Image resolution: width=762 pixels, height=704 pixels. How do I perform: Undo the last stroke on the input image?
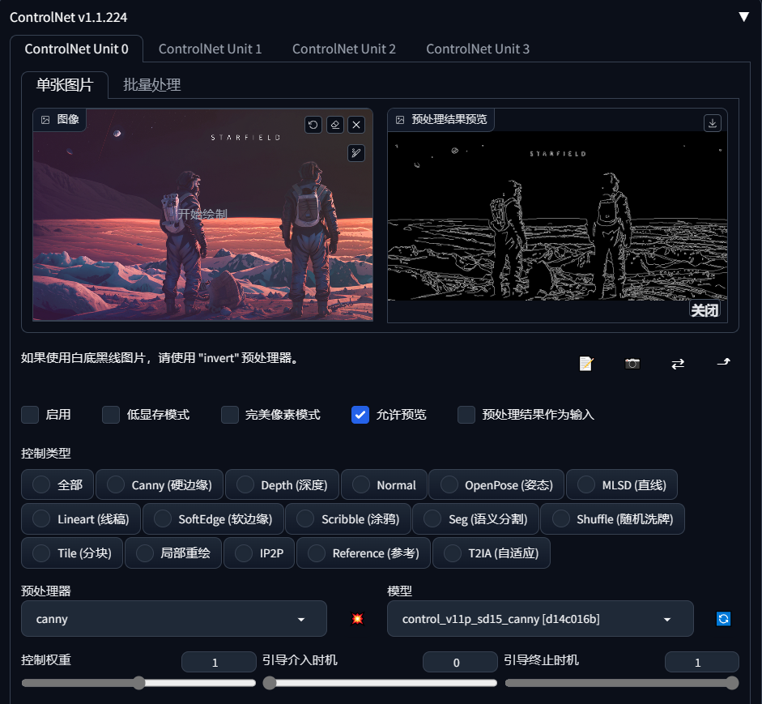(313, 125)
